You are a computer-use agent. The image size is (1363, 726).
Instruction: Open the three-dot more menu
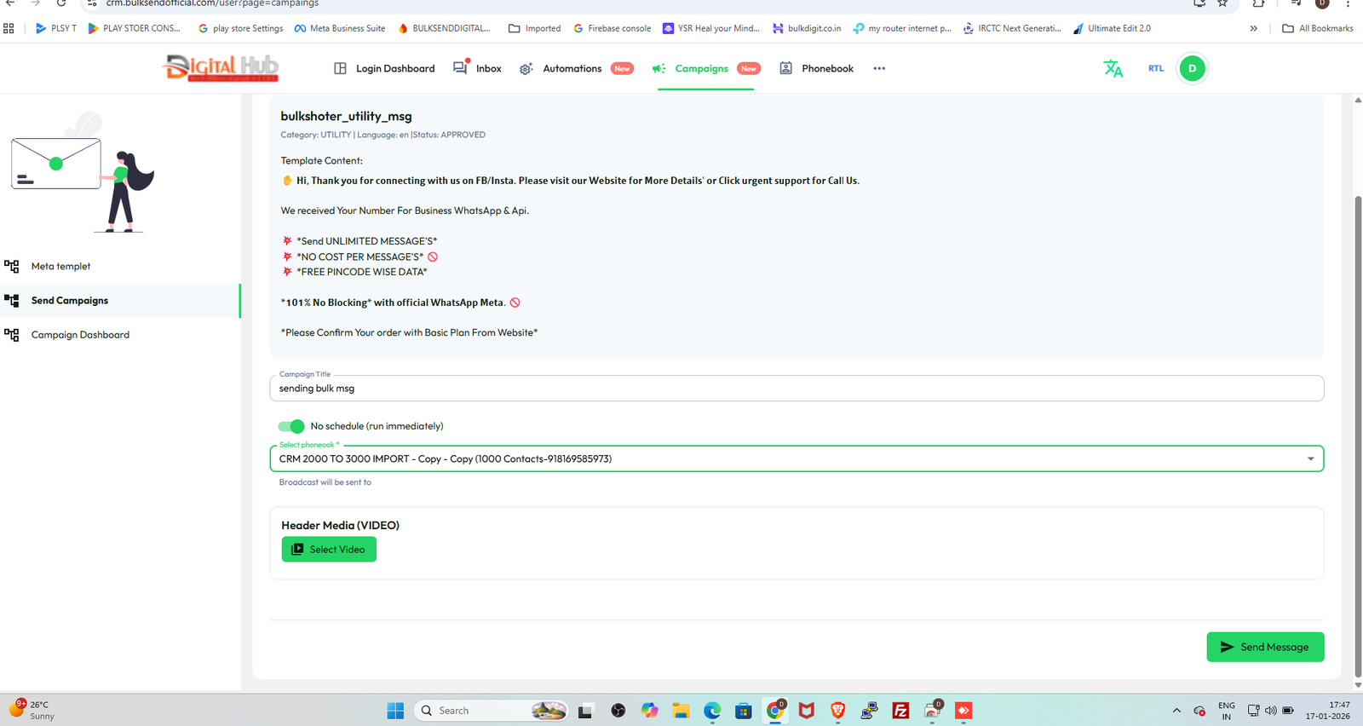[x=879, y=69]
